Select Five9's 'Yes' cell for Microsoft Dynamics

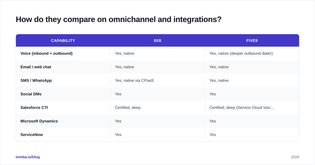252,121
